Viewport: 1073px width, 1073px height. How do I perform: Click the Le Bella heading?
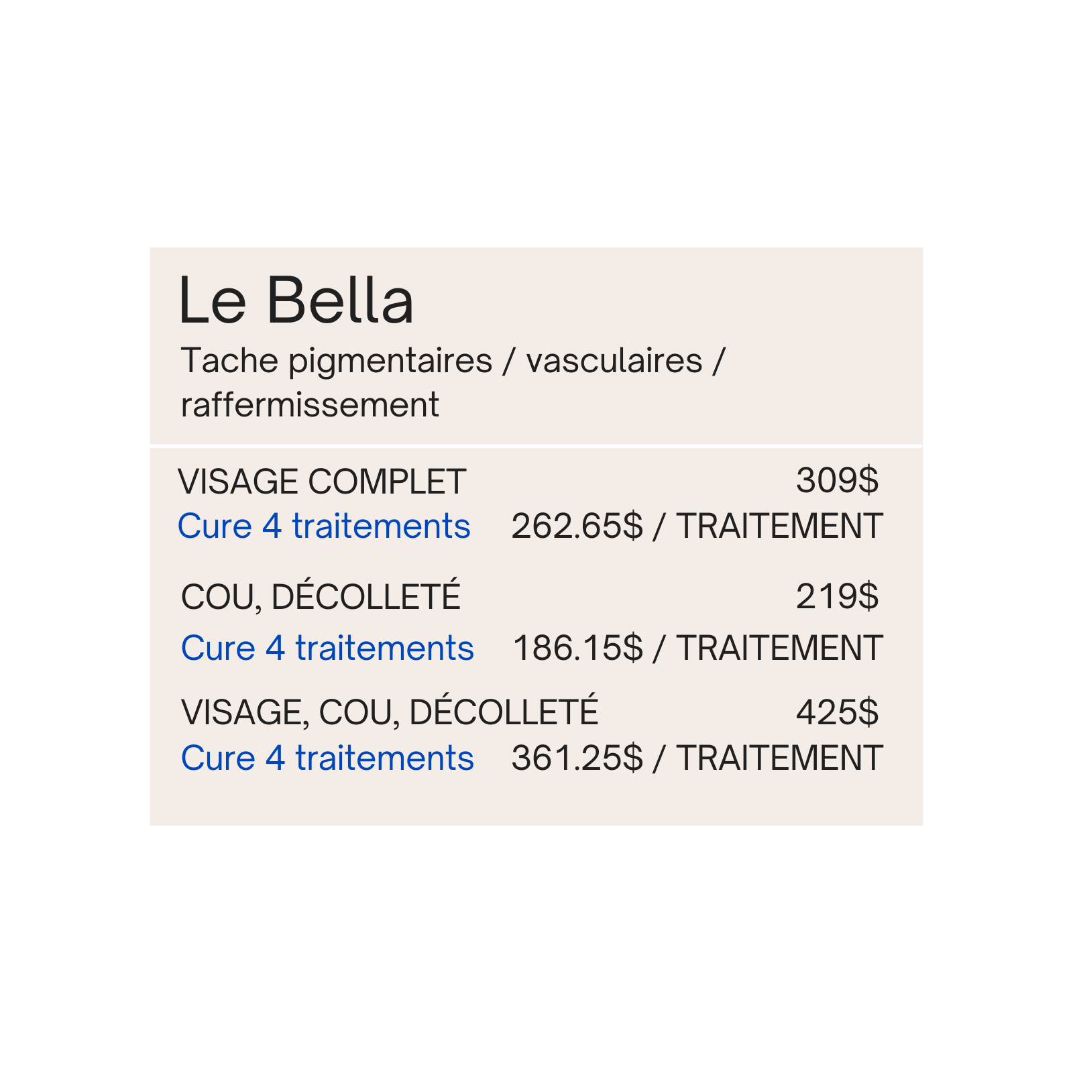(296, 301)
